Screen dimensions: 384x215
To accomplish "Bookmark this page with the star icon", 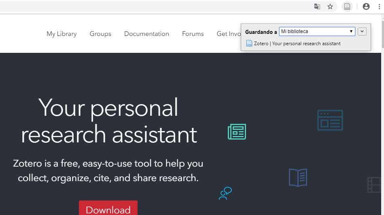I will pyautogui.click(x=330, y=6).
